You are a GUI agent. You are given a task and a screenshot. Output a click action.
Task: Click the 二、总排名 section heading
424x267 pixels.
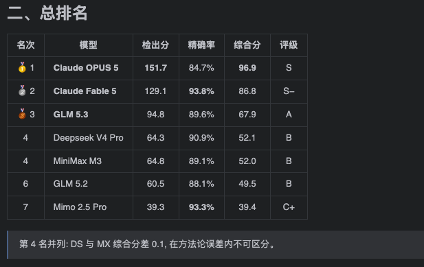[47, 12]
